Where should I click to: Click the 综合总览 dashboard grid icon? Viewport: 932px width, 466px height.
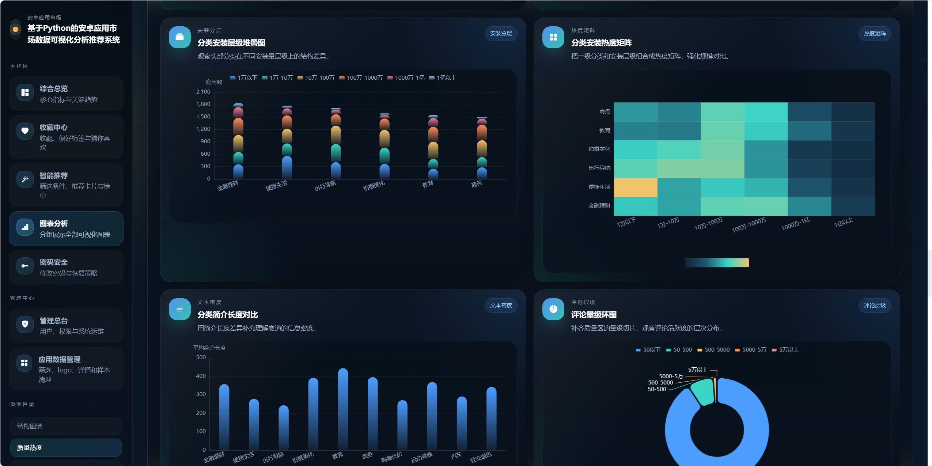pos(25,92)
